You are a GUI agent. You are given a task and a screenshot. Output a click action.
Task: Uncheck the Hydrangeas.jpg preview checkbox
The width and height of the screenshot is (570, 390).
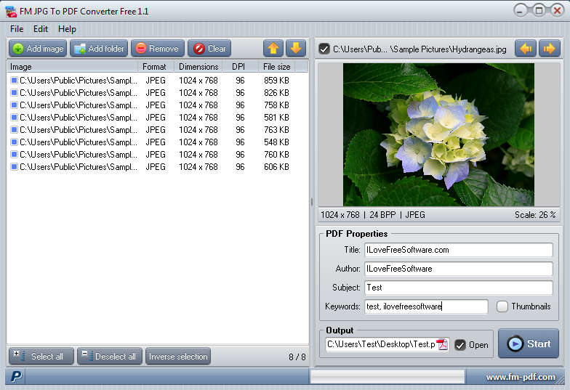(x=324, y=49)
